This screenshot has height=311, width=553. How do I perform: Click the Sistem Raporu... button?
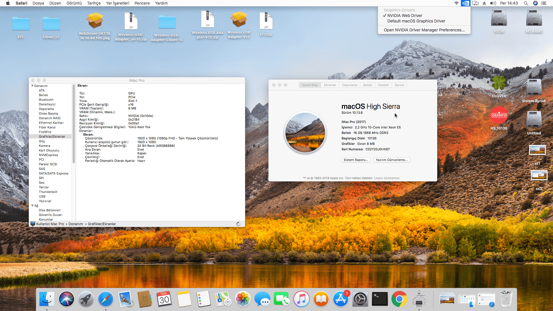[356, 160]
